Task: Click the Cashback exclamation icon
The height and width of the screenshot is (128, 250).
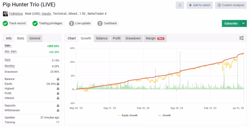Action: pyautogui.click(x=100, y=23)
